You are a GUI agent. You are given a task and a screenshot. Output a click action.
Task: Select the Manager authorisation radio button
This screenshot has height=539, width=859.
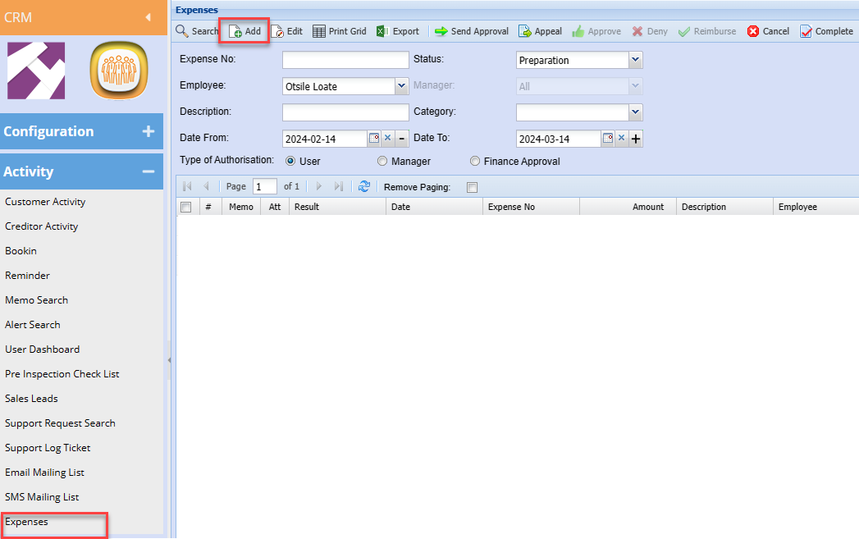(382, 162)
